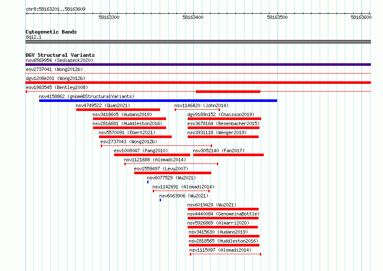Select the red bar under nsv5926869
The image size is (383, 271).
coord(222,227)
